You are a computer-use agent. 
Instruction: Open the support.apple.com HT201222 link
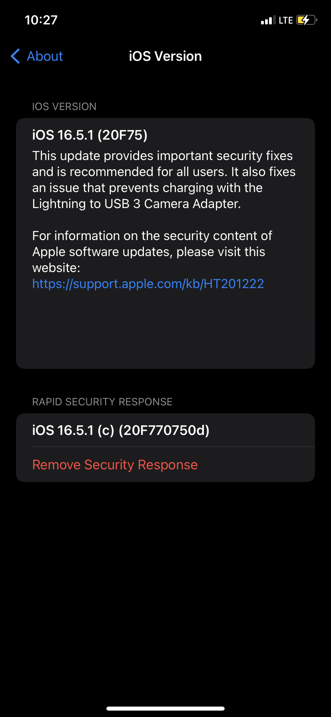(x=148, y=284)
